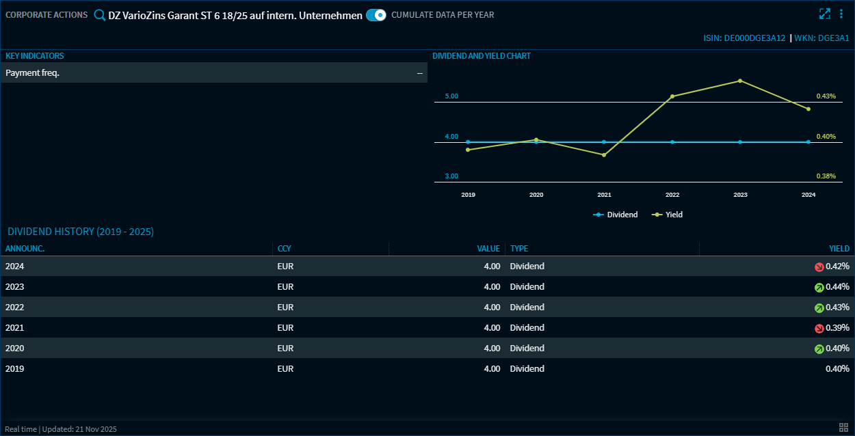Click the search magnifier icon

coord(100,15)
